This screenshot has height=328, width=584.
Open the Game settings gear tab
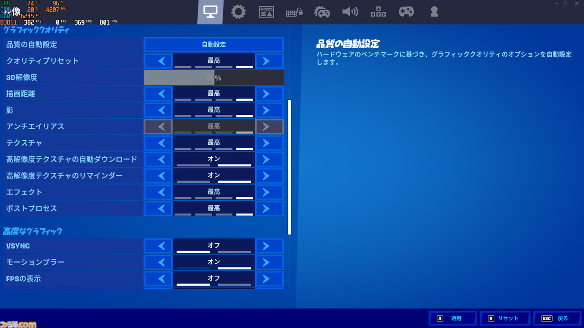pyautogui.click(x=238, y=12)
